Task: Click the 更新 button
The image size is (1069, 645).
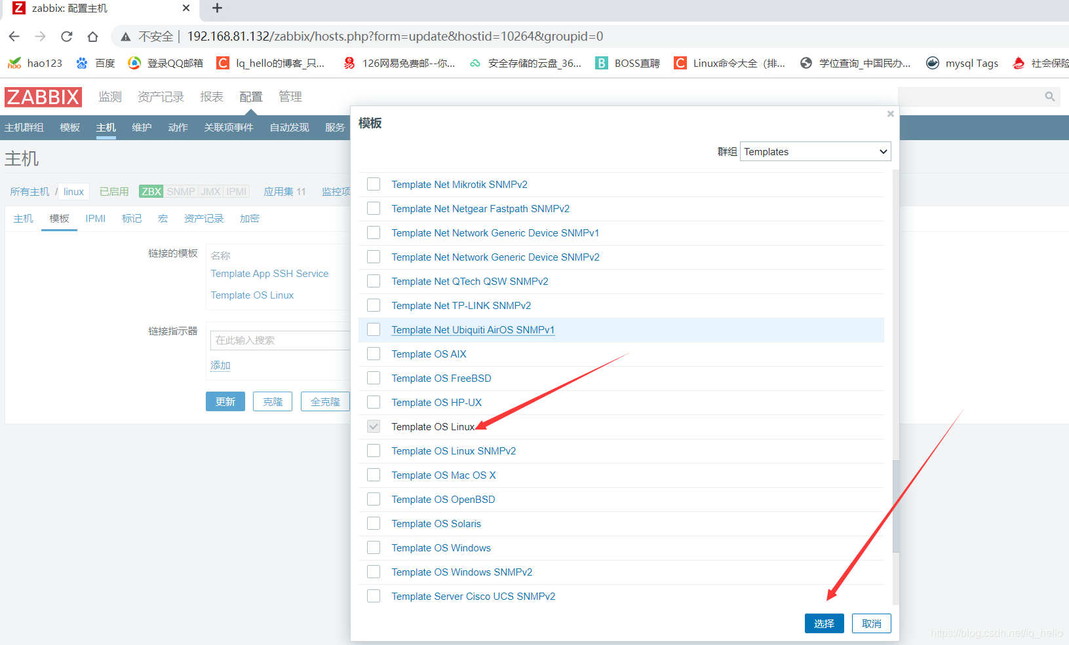Action: click(x=225, y=401)
